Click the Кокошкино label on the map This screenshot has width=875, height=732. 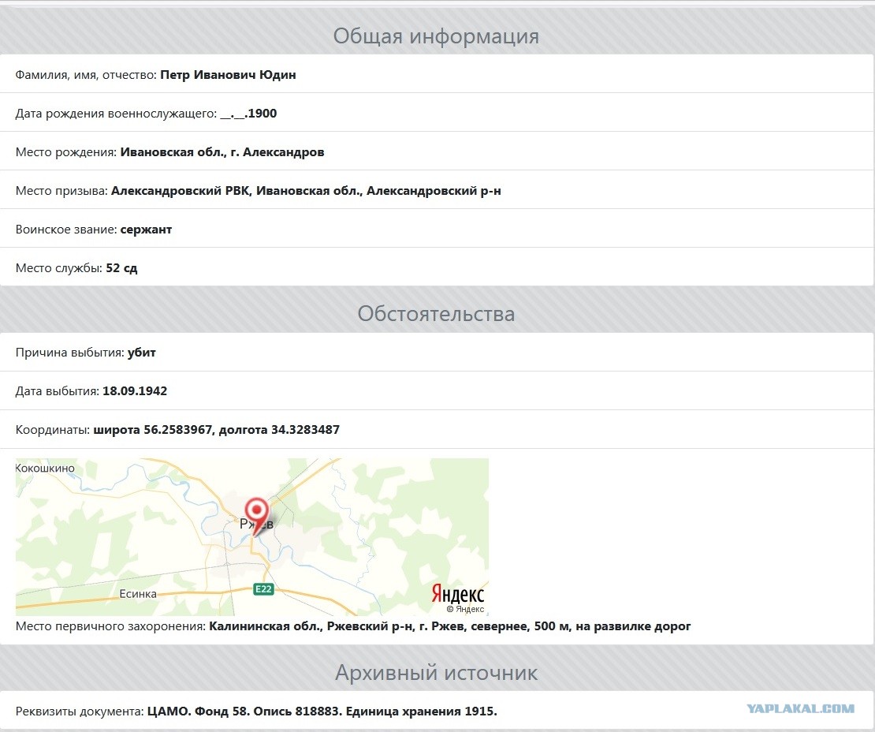click(x=45, y=469)
